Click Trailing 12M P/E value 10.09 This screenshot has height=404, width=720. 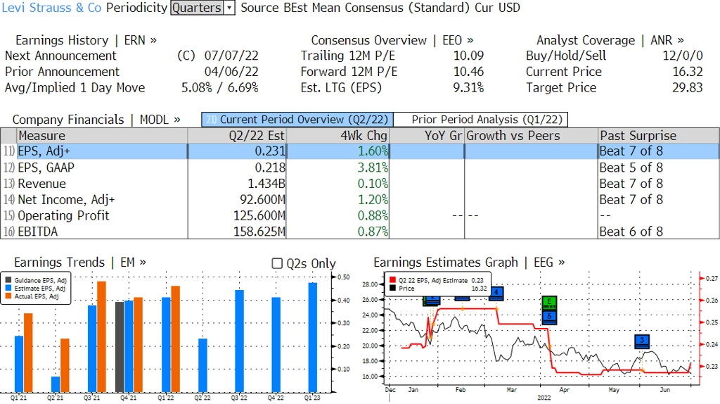click(469, 56)
